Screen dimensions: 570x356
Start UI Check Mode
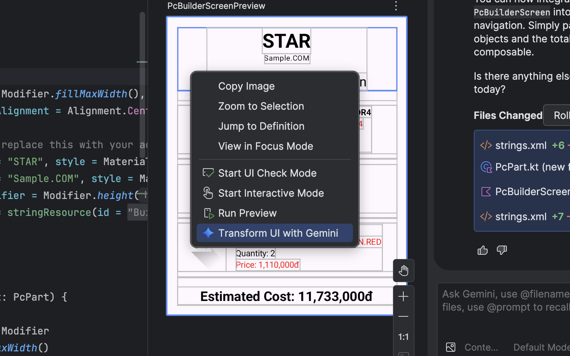[x=267, y=173]
